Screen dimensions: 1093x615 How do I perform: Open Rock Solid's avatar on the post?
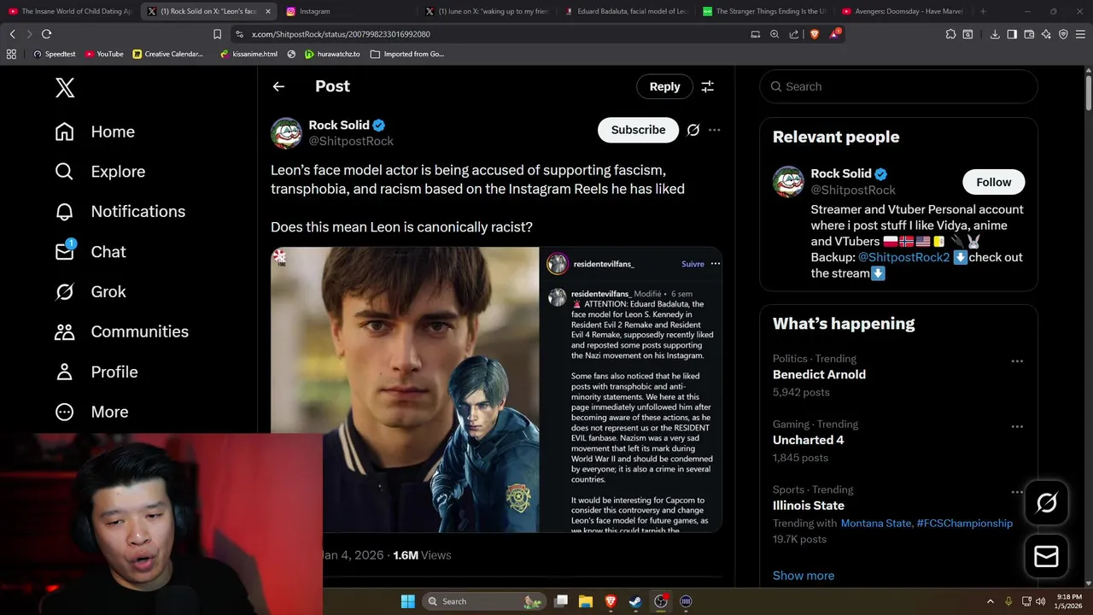pos(286,133)
